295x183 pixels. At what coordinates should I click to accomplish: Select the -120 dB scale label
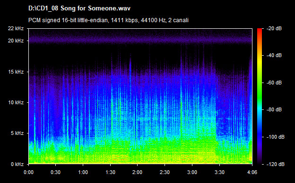pos(276,164)
